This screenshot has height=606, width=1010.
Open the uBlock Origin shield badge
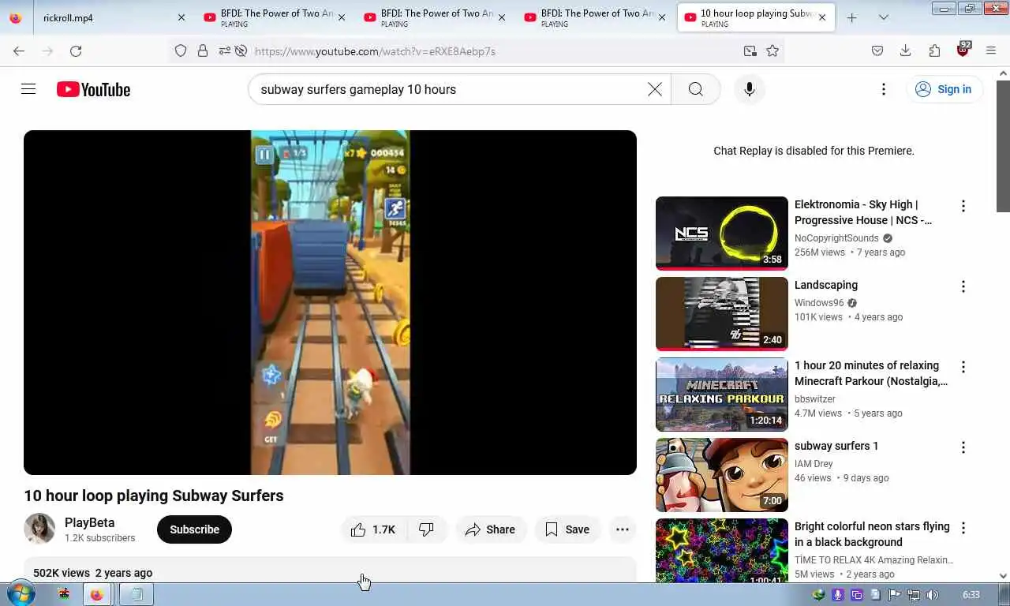[x=963, y=50]
